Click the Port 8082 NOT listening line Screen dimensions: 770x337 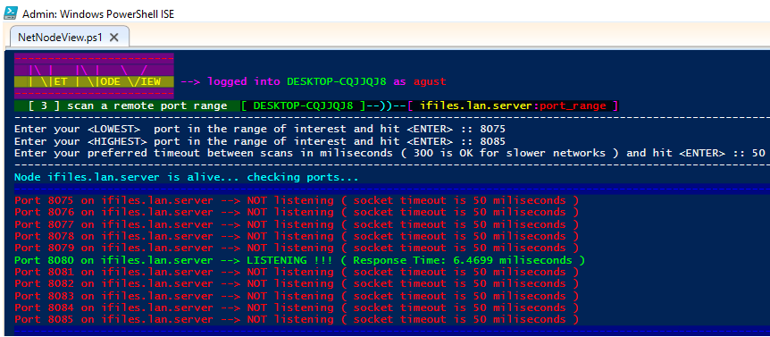point(297,284)
